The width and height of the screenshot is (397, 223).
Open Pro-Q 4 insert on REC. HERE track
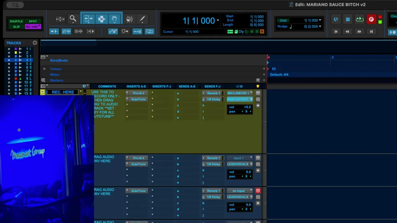pos(139,93)
